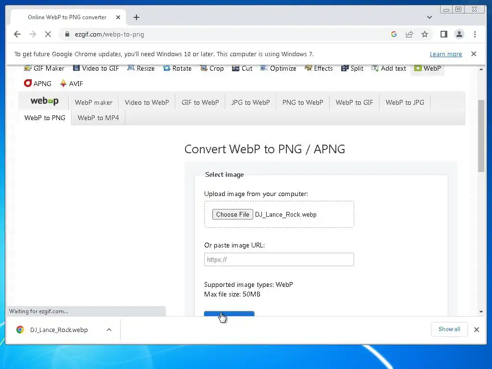Viewport: 492px width, 369px height.
Task: Open Chrome three-dot menu
Action: [x=475, y=34]
